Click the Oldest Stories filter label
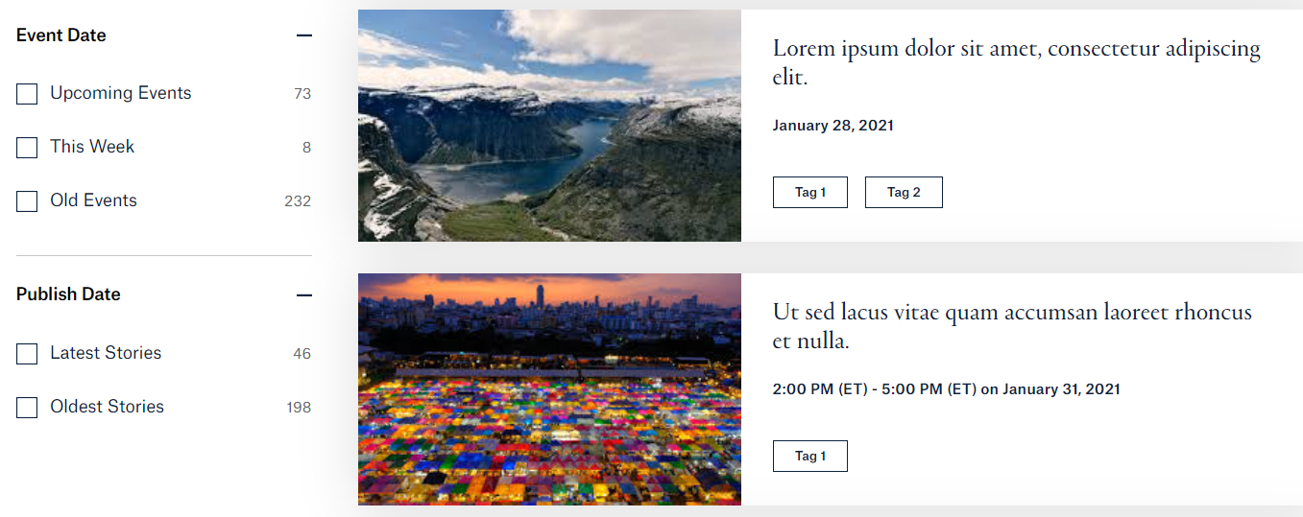 tap(108, 407)
